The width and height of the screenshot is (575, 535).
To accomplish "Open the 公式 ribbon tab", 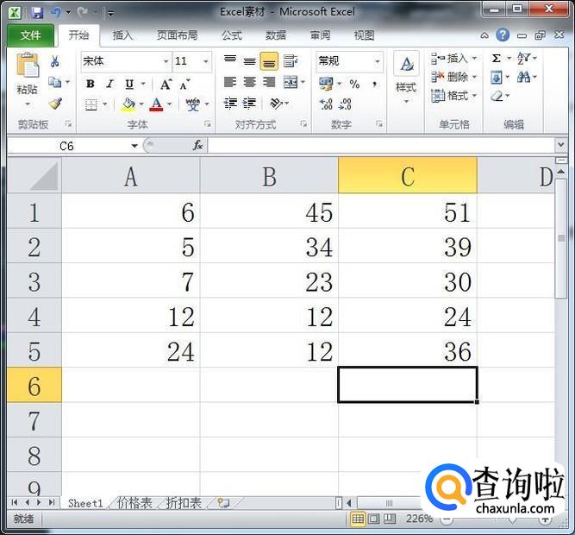I will tap(231, 35).
